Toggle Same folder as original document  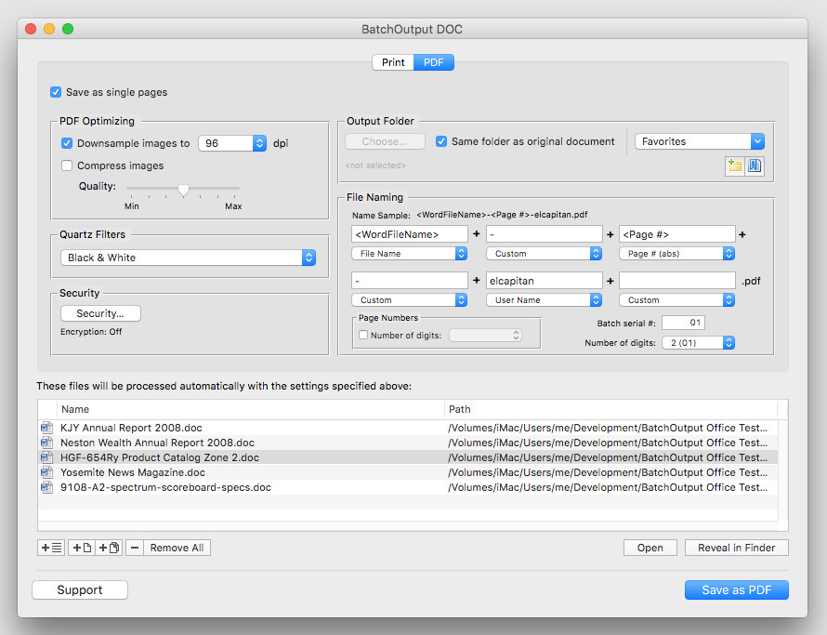[x=441, y=141]
